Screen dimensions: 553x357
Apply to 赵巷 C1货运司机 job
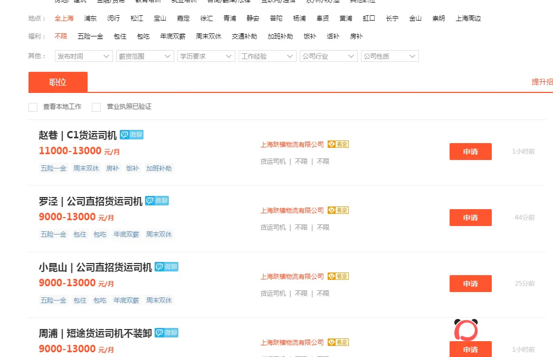pyautogui.click(x=471, y=152)
